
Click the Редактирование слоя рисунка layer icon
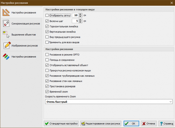coord(83,123)
